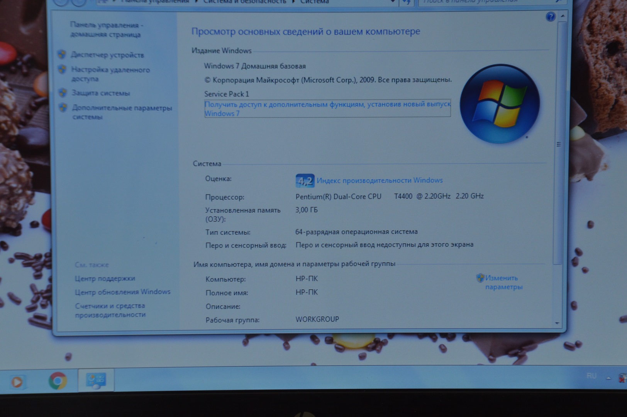Click the scrollbar down arrow

coord(557,323)
